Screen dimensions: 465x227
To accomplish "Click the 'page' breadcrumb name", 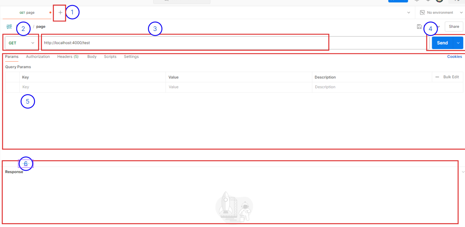I will (41, 27).
